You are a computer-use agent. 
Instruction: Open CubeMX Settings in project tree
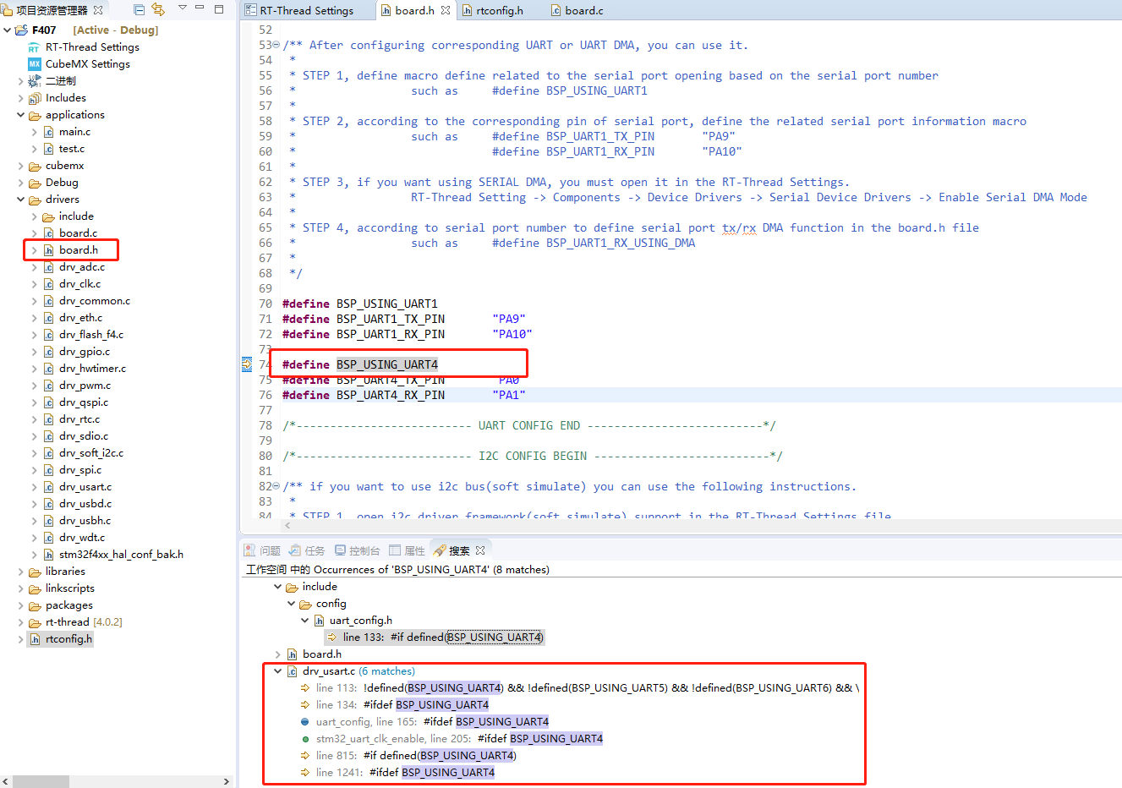tap(88, 64)
